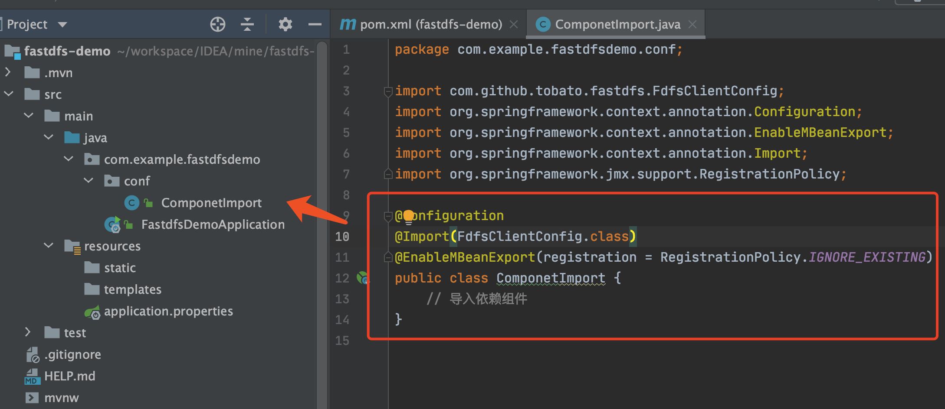Click the application.properties file icon
The width and height of the screenshot is (945, 409).
click(92, 311)
